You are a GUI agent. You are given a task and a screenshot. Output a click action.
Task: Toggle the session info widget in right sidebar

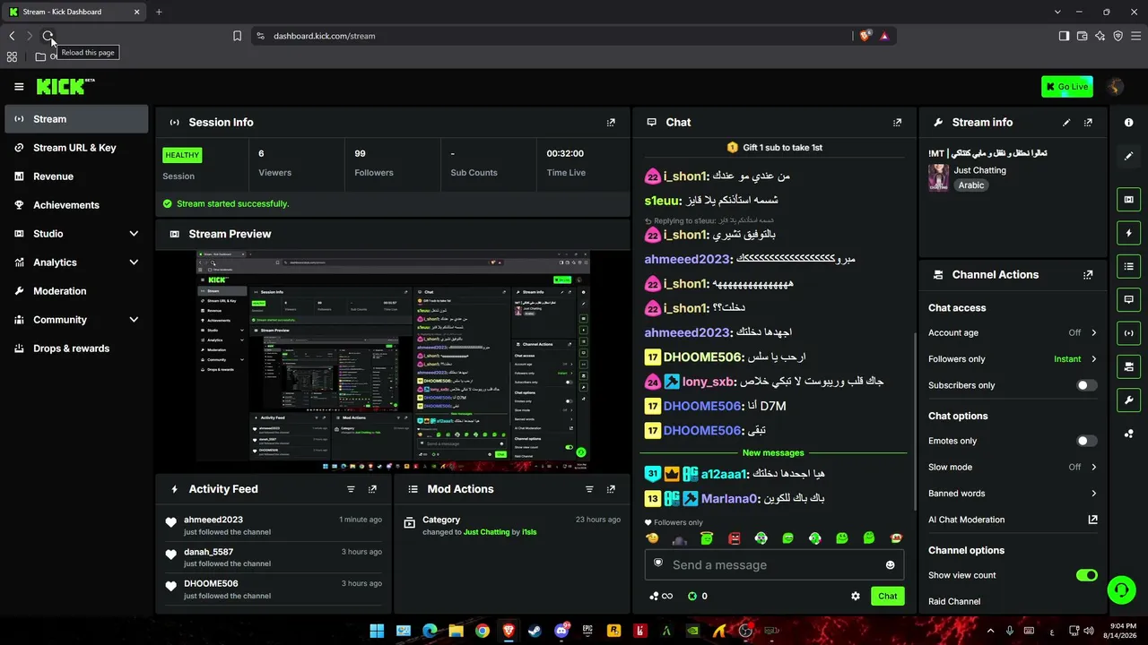pyautogui.click(x=1129, y=333)
